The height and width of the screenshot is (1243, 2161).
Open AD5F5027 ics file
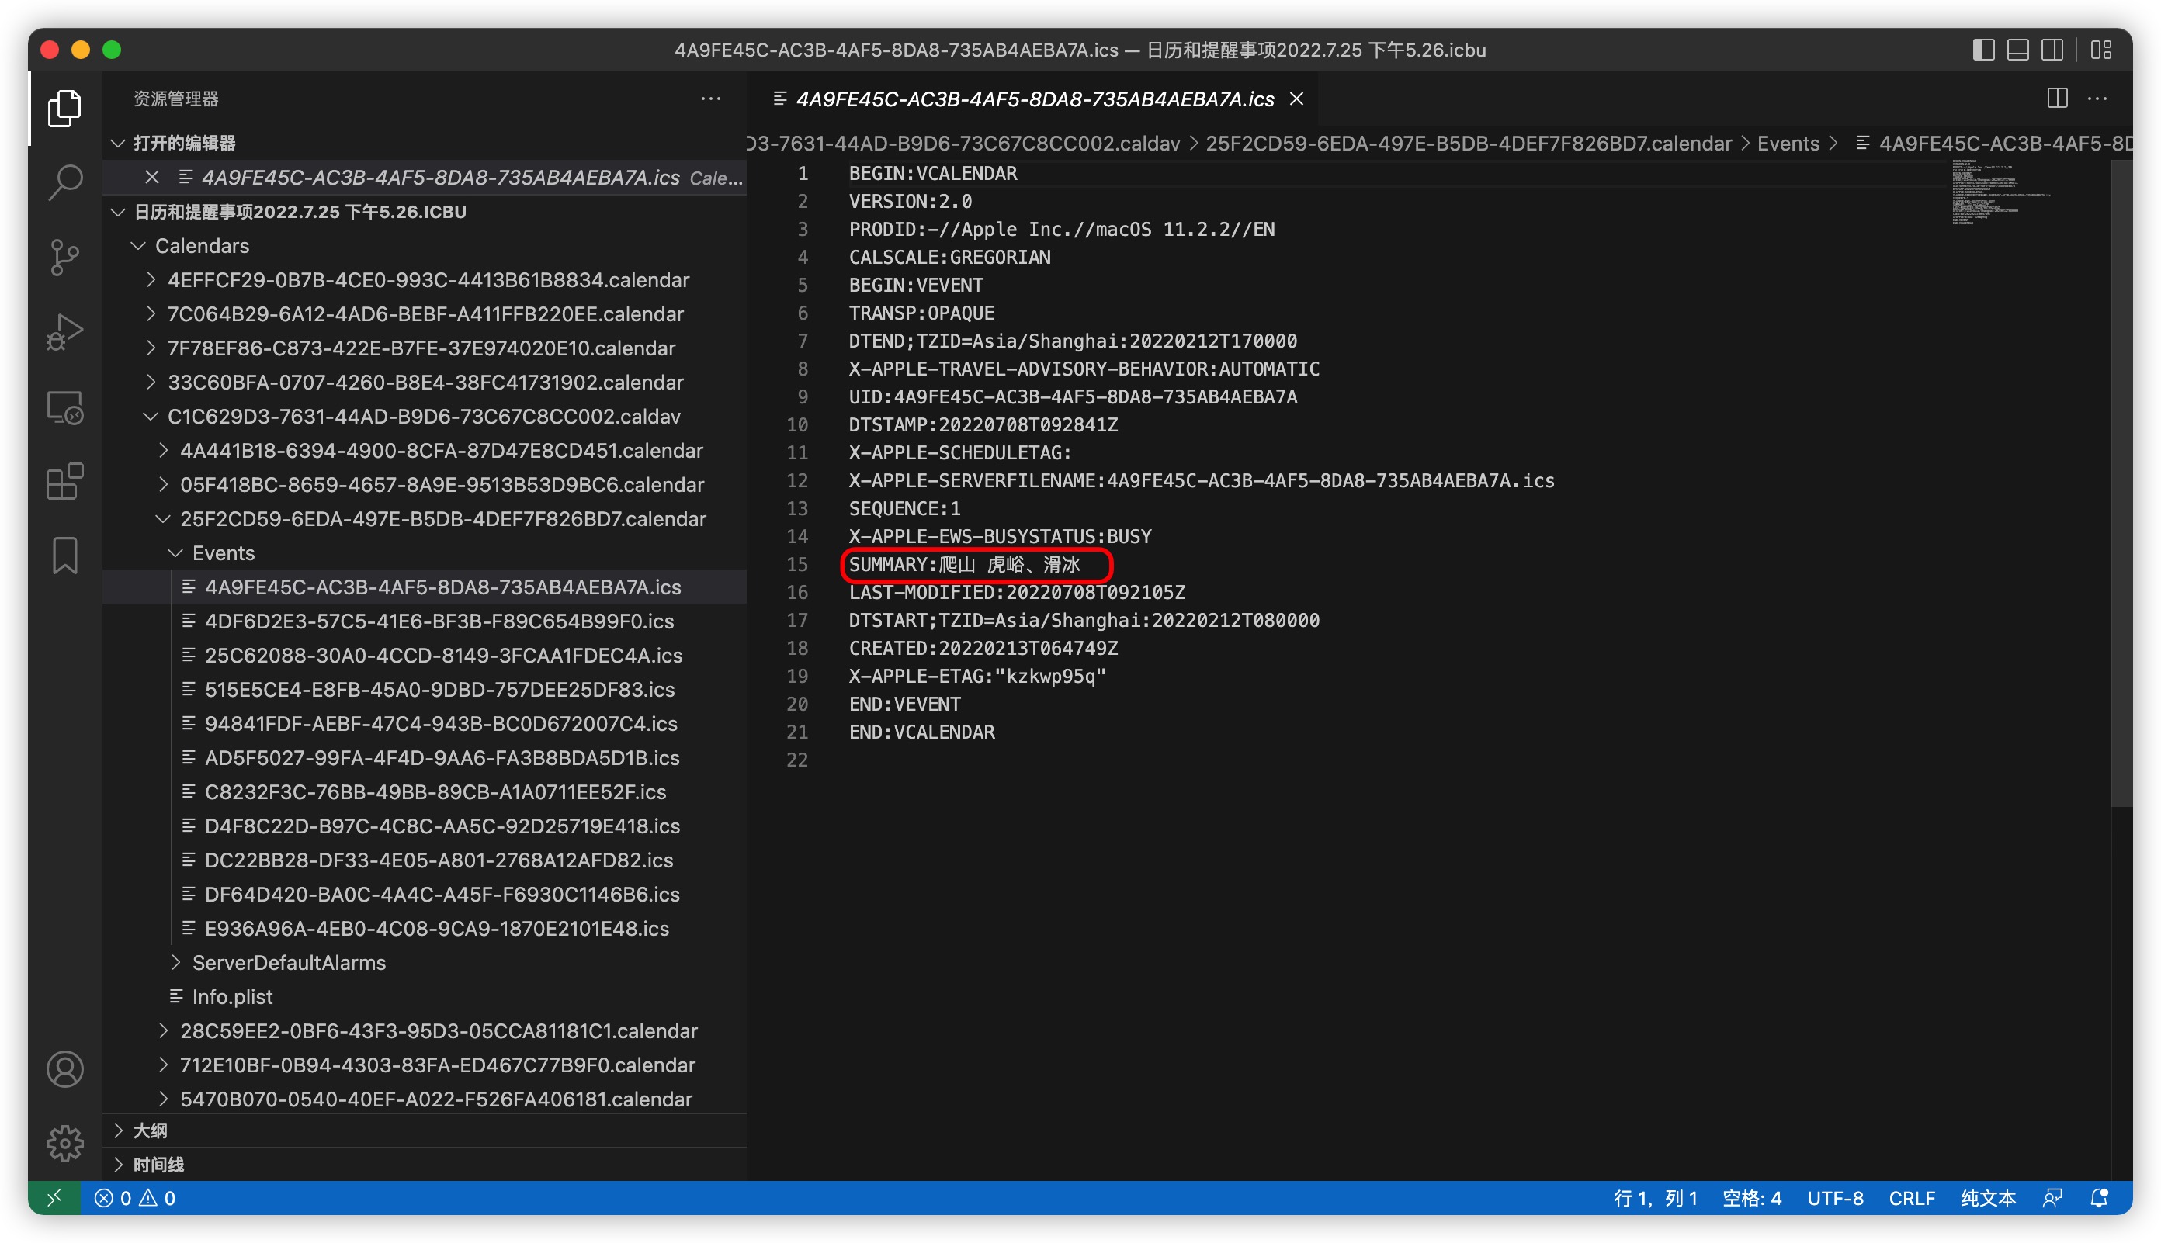[x=425, y=757]
